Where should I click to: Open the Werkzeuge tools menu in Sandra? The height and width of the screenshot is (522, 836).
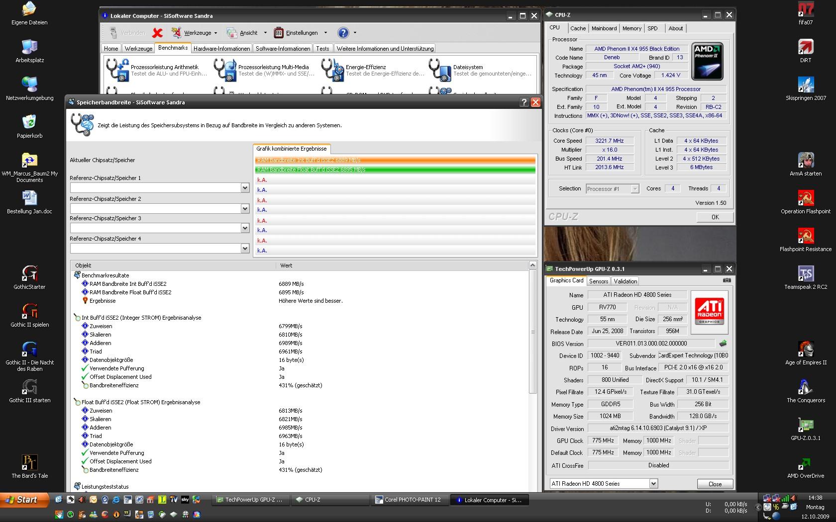pyautogui.click(x=195, y=33)
